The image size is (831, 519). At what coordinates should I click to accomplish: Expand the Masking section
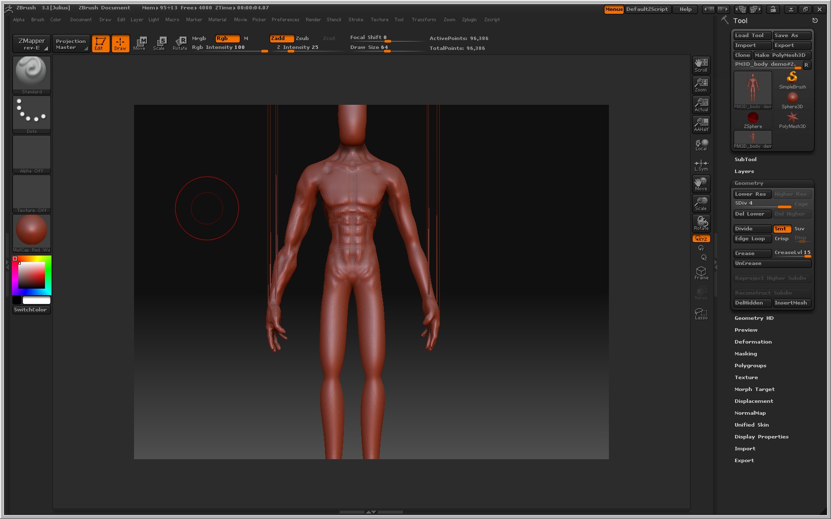(x=745, y=353)
